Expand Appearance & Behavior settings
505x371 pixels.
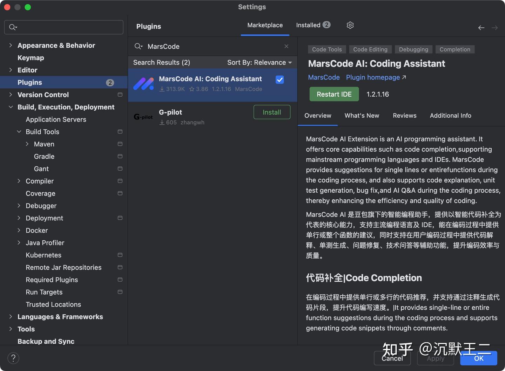click(11, 45)
